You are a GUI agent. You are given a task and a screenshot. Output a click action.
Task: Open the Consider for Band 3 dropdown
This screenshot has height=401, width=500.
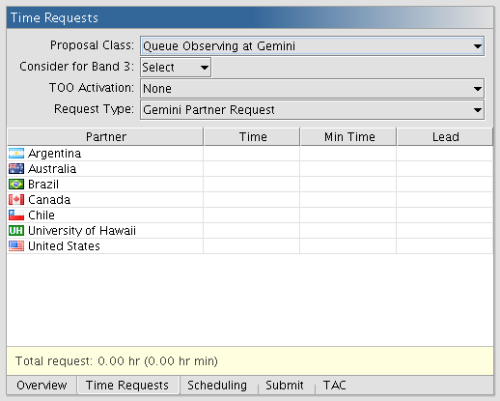176,68
